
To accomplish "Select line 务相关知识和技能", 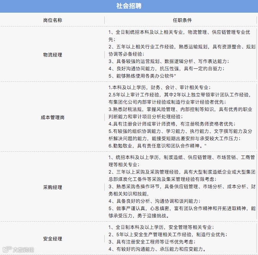I will tap(128, 194).
